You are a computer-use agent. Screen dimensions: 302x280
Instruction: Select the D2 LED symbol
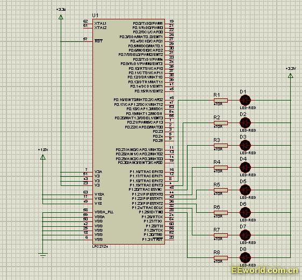point(245,123)
